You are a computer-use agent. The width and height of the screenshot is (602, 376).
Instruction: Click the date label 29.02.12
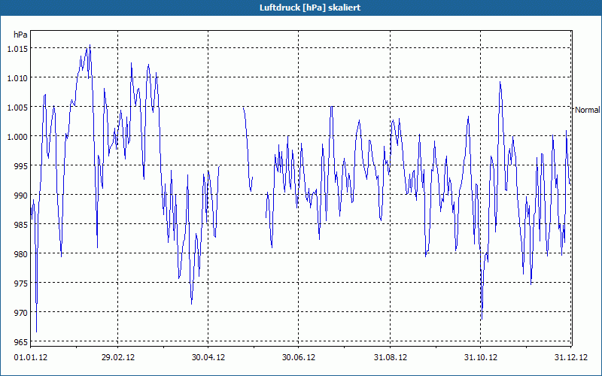118,358
